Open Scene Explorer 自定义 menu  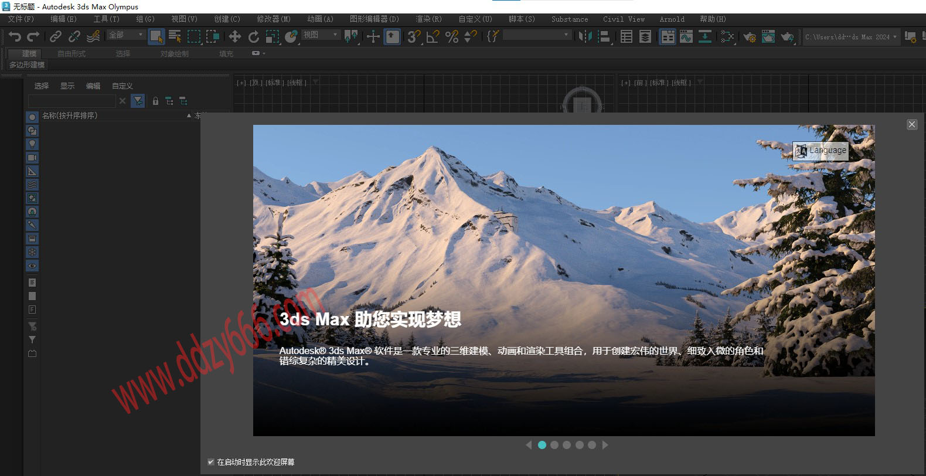click(122, 86)
